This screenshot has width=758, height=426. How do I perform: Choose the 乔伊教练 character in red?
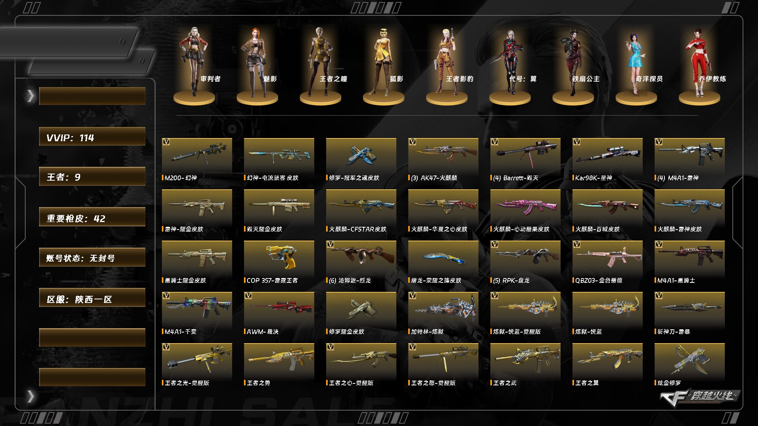coord(699,62)
